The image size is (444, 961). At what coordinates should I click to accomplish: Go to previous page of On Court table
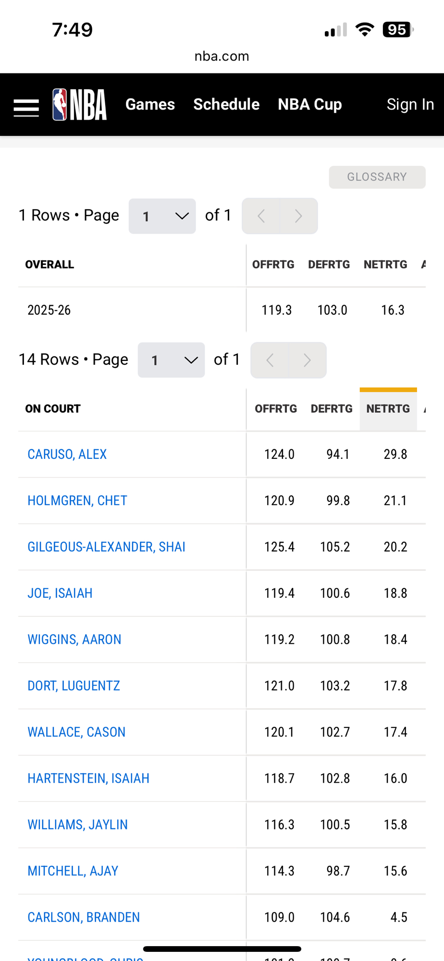270,360
